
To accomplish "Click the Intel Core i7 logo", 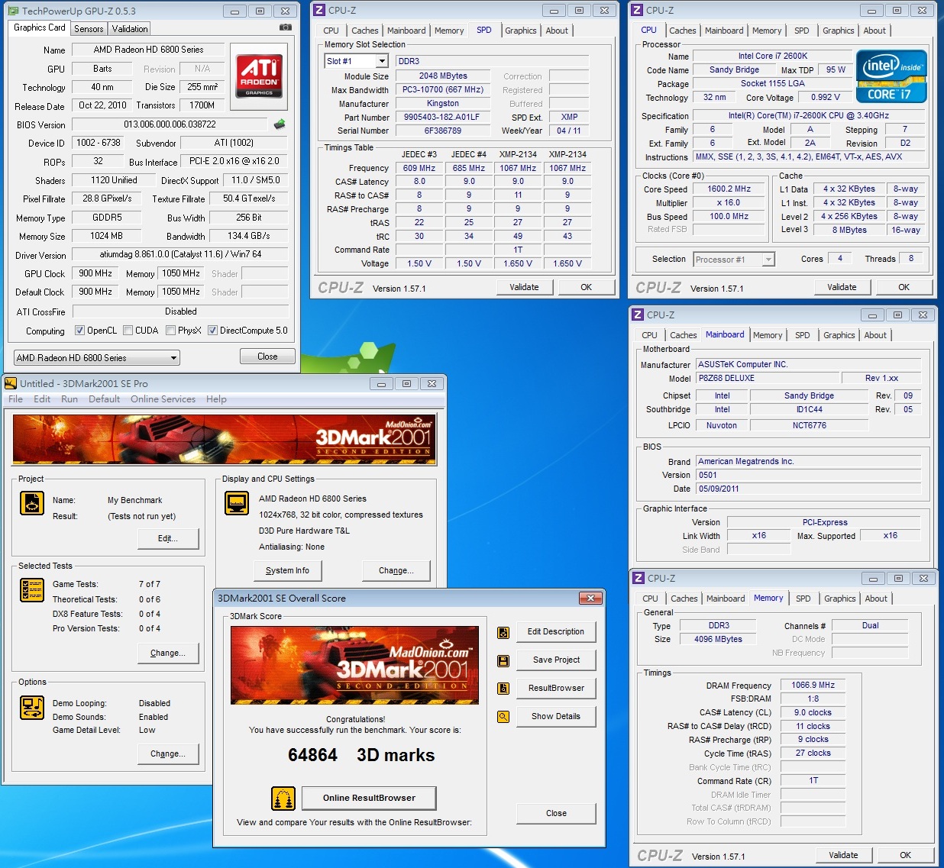I will point(891,76).
